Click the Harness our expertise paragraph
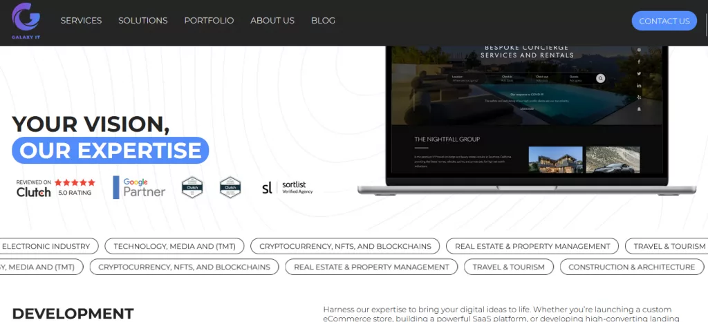This screenshot has height=322, width=708. pos(501,314)
